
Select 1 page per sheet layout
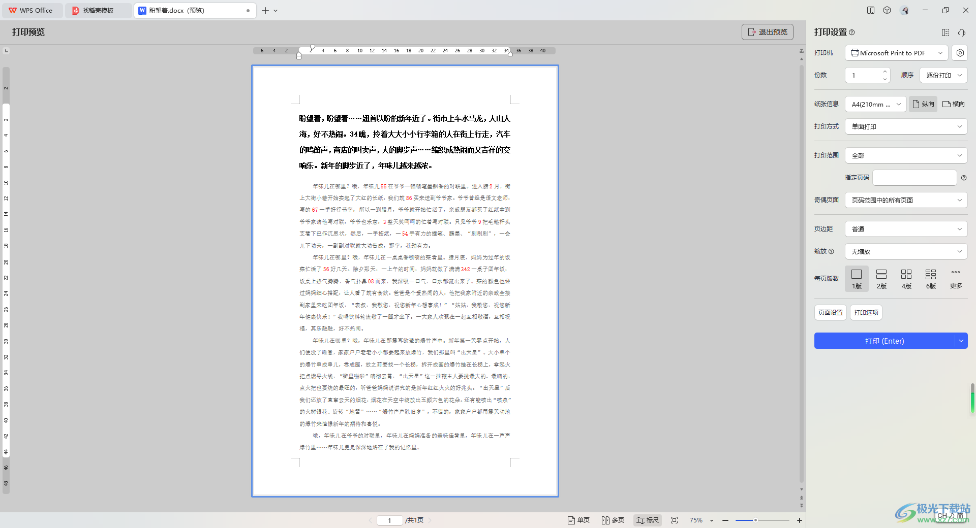tap(857, 279)
